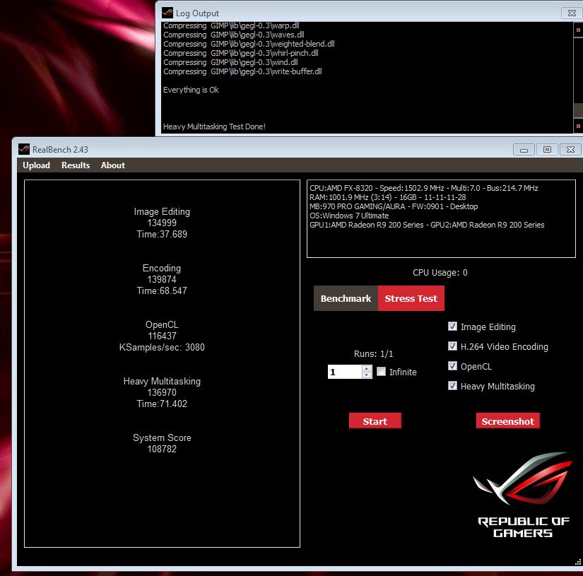Viewport: 583px width, 576px height.
Task: Increase run count with the up arrow
Action: pyautogui.click(x=367, y=368)
